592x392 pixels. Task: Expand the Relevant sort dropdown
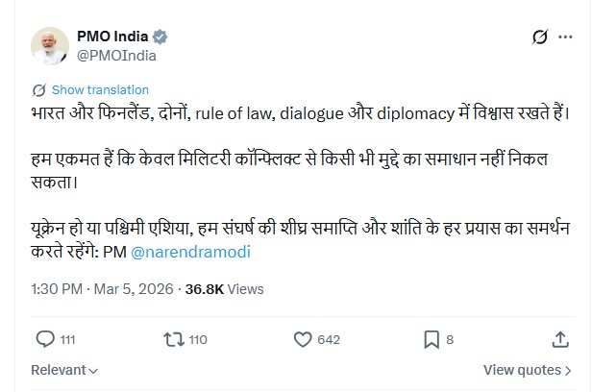pyautogui.click(x=64, y=369)
